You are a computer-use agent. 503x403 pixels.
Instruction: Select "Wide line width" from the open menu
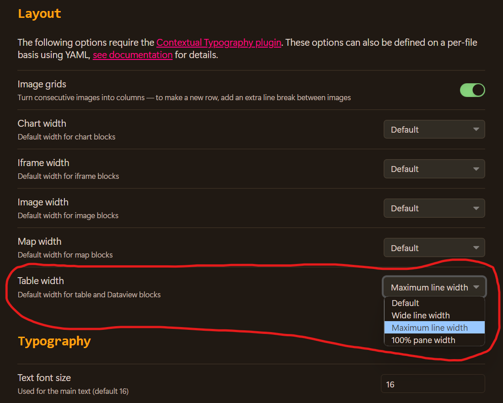tap(420, 315)
